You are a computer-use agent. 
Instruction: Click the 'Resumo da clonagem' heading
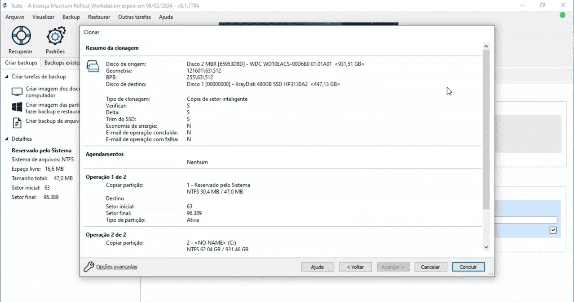(112, 48)
